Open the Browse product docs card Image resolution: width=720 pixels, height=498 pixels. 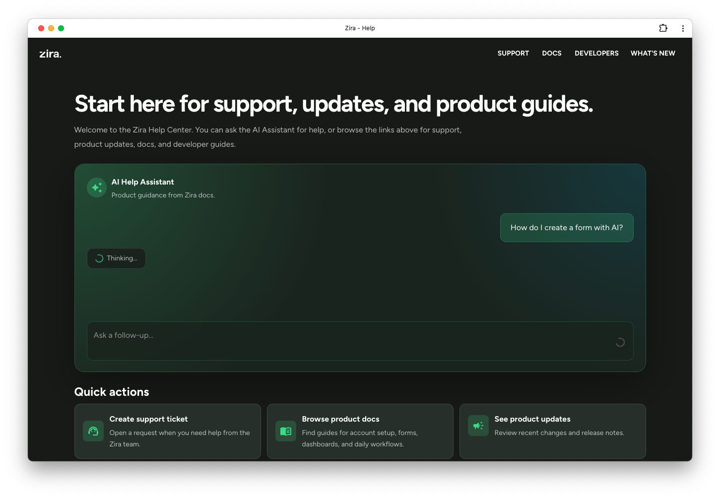[x=360, y=431]
